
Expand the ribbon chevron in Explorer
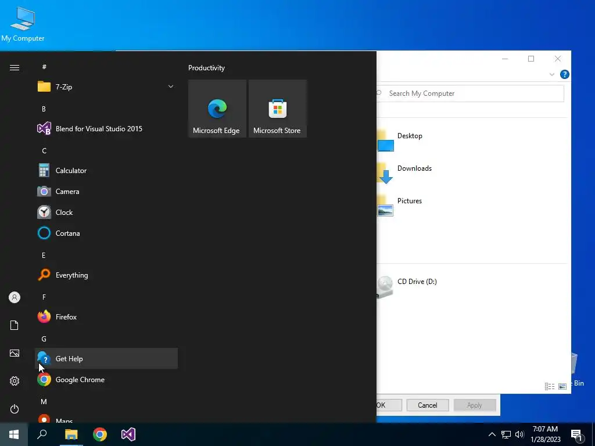coord(552,74)
